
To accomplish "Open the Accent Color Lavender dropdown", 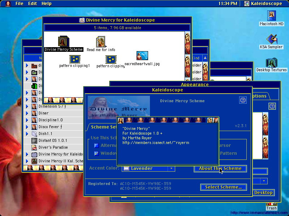I will (148, 168).
